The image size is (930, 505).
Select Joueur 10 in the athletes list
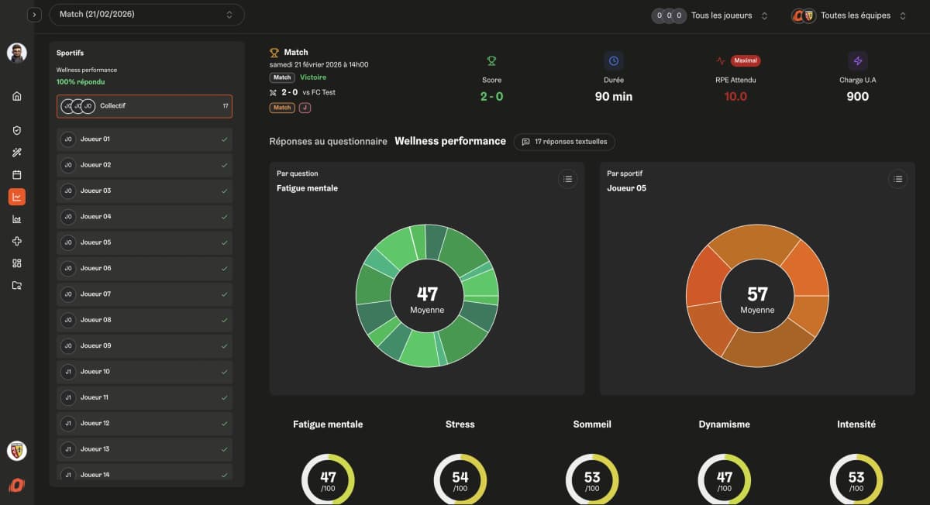click(x=144, y=372)
